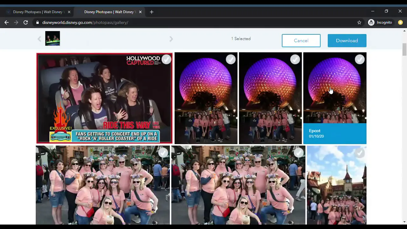Click the browser Back arrow
407x229 pixels.
6,22
